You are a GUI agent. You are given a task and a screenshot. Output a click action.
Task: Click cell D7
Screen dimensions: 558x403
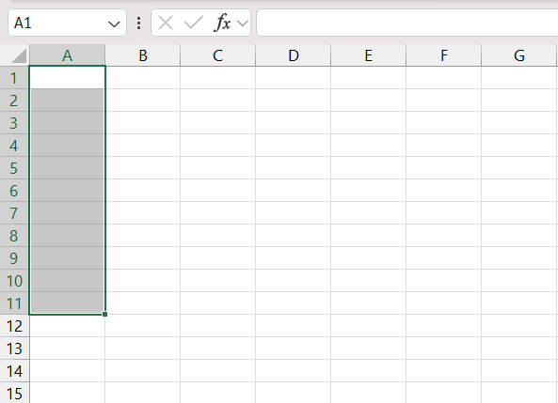pyautogui.click(x=294, y=213)
